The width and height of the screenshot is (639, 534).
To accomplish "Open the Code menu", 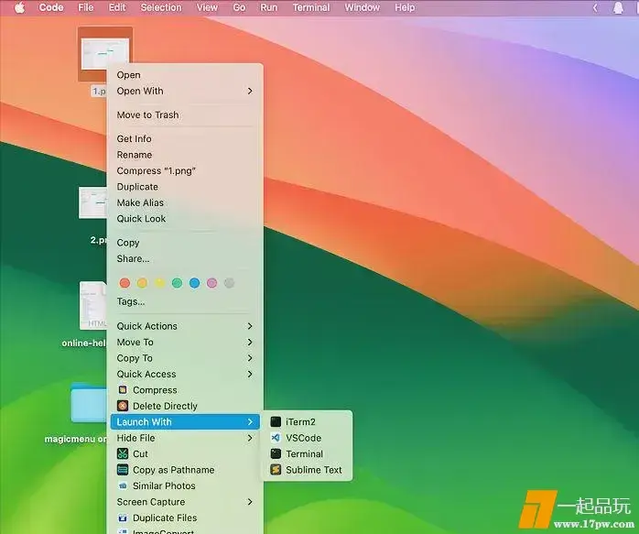I will point(51,7).
